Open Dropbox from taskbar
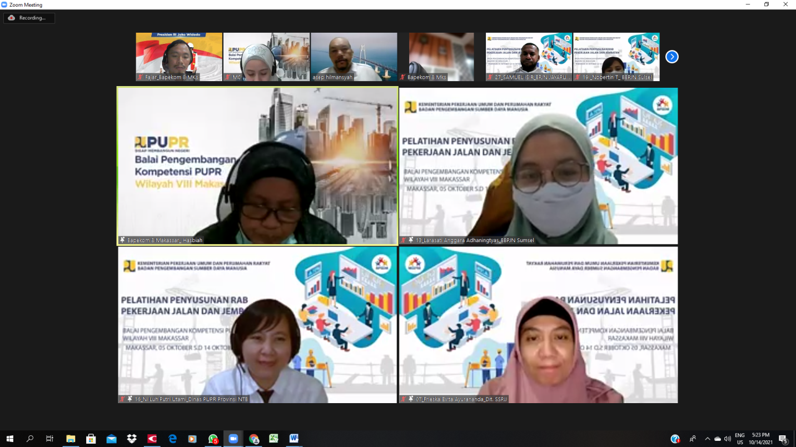The width and height of the screenshot is (796, 447). pos(132,439)
